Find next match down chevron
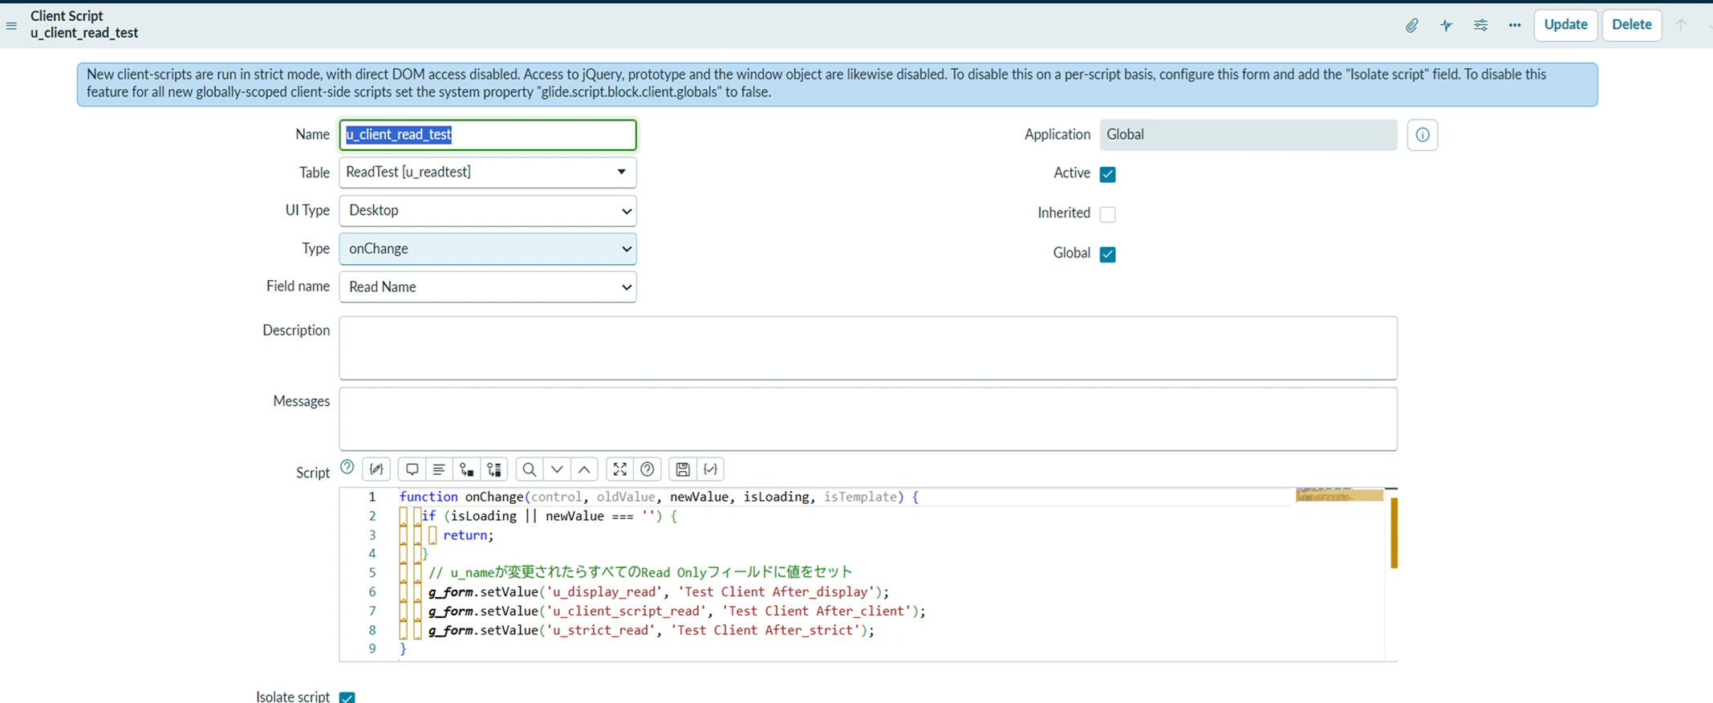 point(557,469)
